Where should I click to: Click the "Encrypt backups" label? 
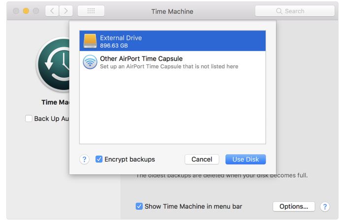(x=129, y=160)
